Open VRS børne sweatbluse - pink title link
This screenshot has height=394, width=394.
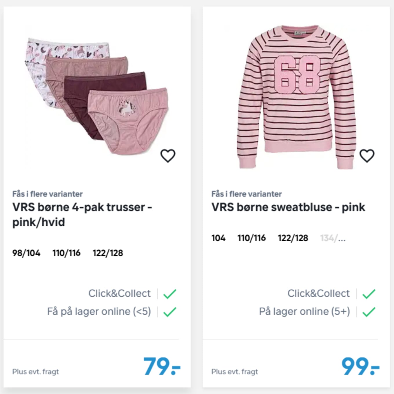click(x=288, y=207)
